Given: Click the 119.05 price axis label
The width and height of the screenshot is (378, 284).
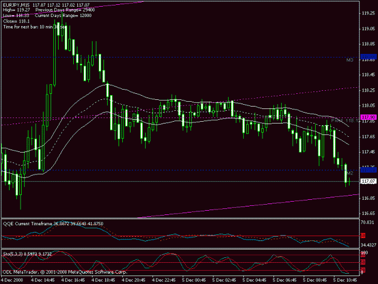Looking at the screenshot, I should point(368,28).
